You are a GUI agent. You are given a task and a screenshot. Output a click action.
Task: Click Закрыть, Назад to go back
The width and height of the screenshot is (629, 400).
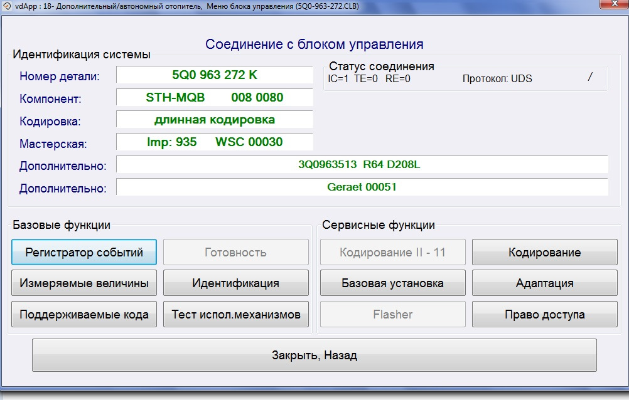[314, 355]
